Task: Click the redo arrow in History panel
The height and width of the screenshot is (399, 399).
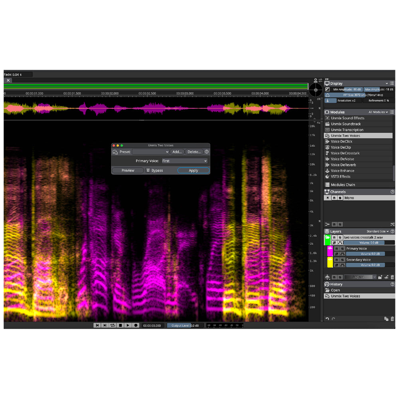Action: (333, 318)
